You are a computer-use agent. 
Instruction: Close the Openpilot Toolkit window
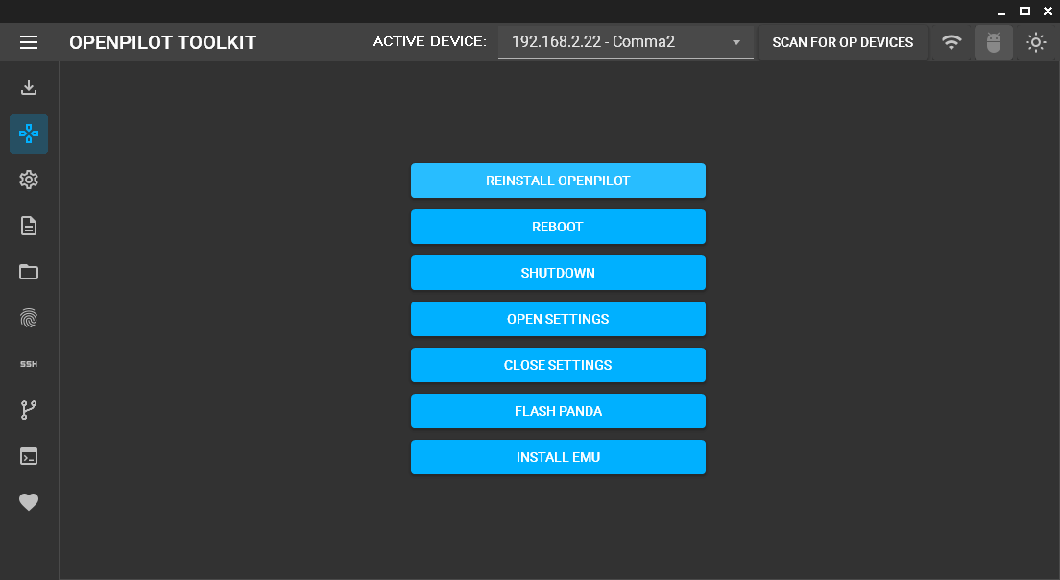coord(1048,11)
